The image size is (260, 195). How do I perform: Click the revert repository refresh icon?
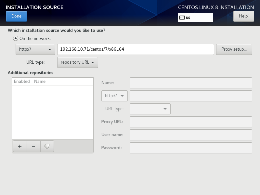(47, 146)
